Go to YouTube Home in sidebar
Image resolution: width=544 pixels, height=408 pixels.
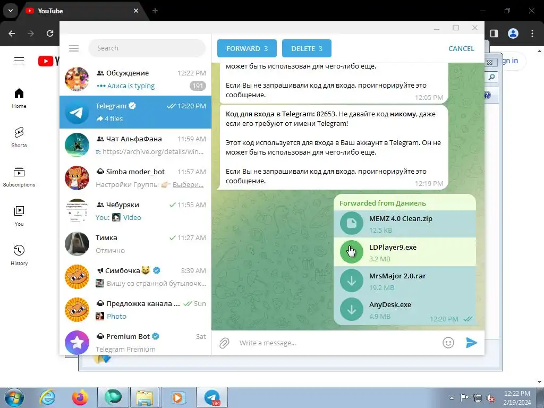click(19, 98)
